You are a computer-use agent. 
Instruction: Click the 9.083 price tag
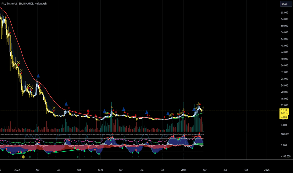coord(284,117)
